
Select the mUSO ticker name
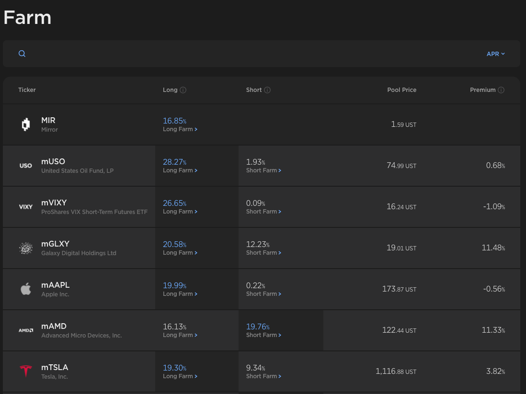click(x=53, y=161)
